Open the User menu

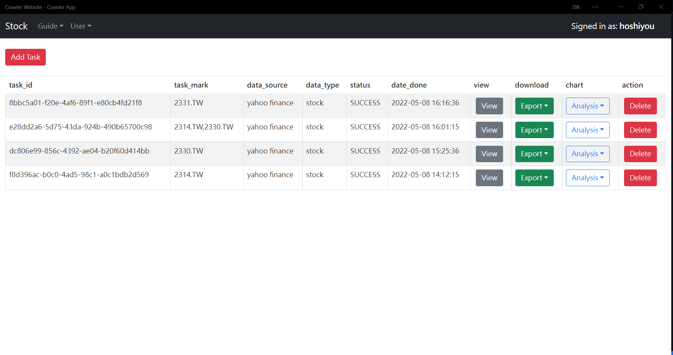click(x=80, y=26)
